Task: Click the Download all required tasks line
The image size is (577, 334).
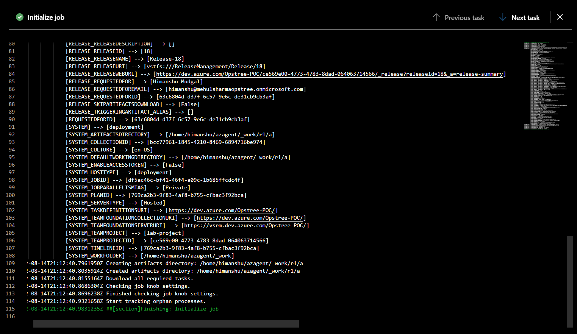Action: click(110, 278)
